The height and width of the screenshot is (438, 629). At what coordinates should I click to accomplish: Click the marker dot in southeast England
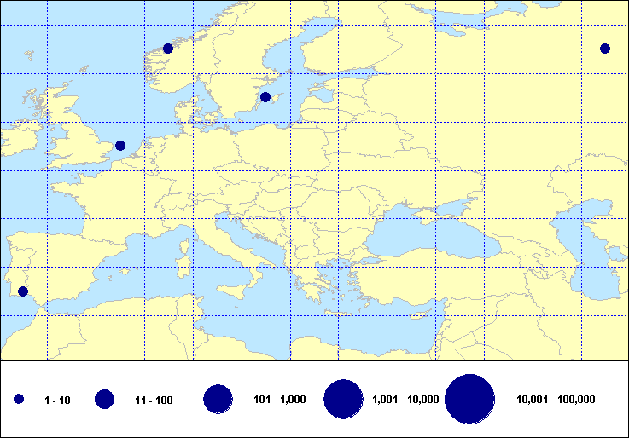tap(120, 146)
